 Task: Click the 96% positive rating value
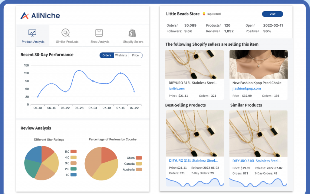click(267, 31)
